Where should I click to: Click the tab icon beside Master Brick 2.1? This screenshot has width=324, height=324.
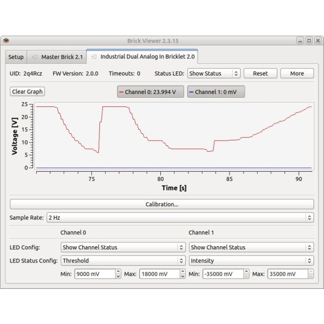pyautogui.click(x=35, y=57)
